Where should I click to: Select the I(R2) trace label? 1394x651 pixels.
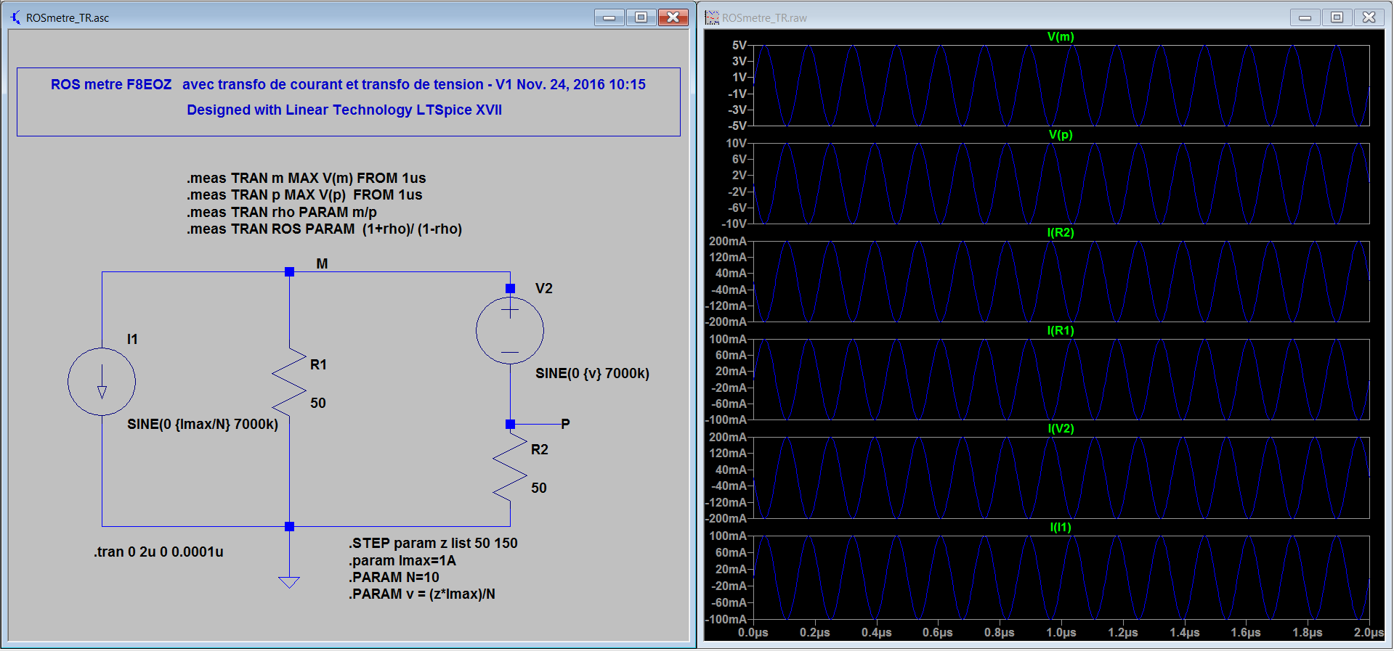tap(1061, 233)
